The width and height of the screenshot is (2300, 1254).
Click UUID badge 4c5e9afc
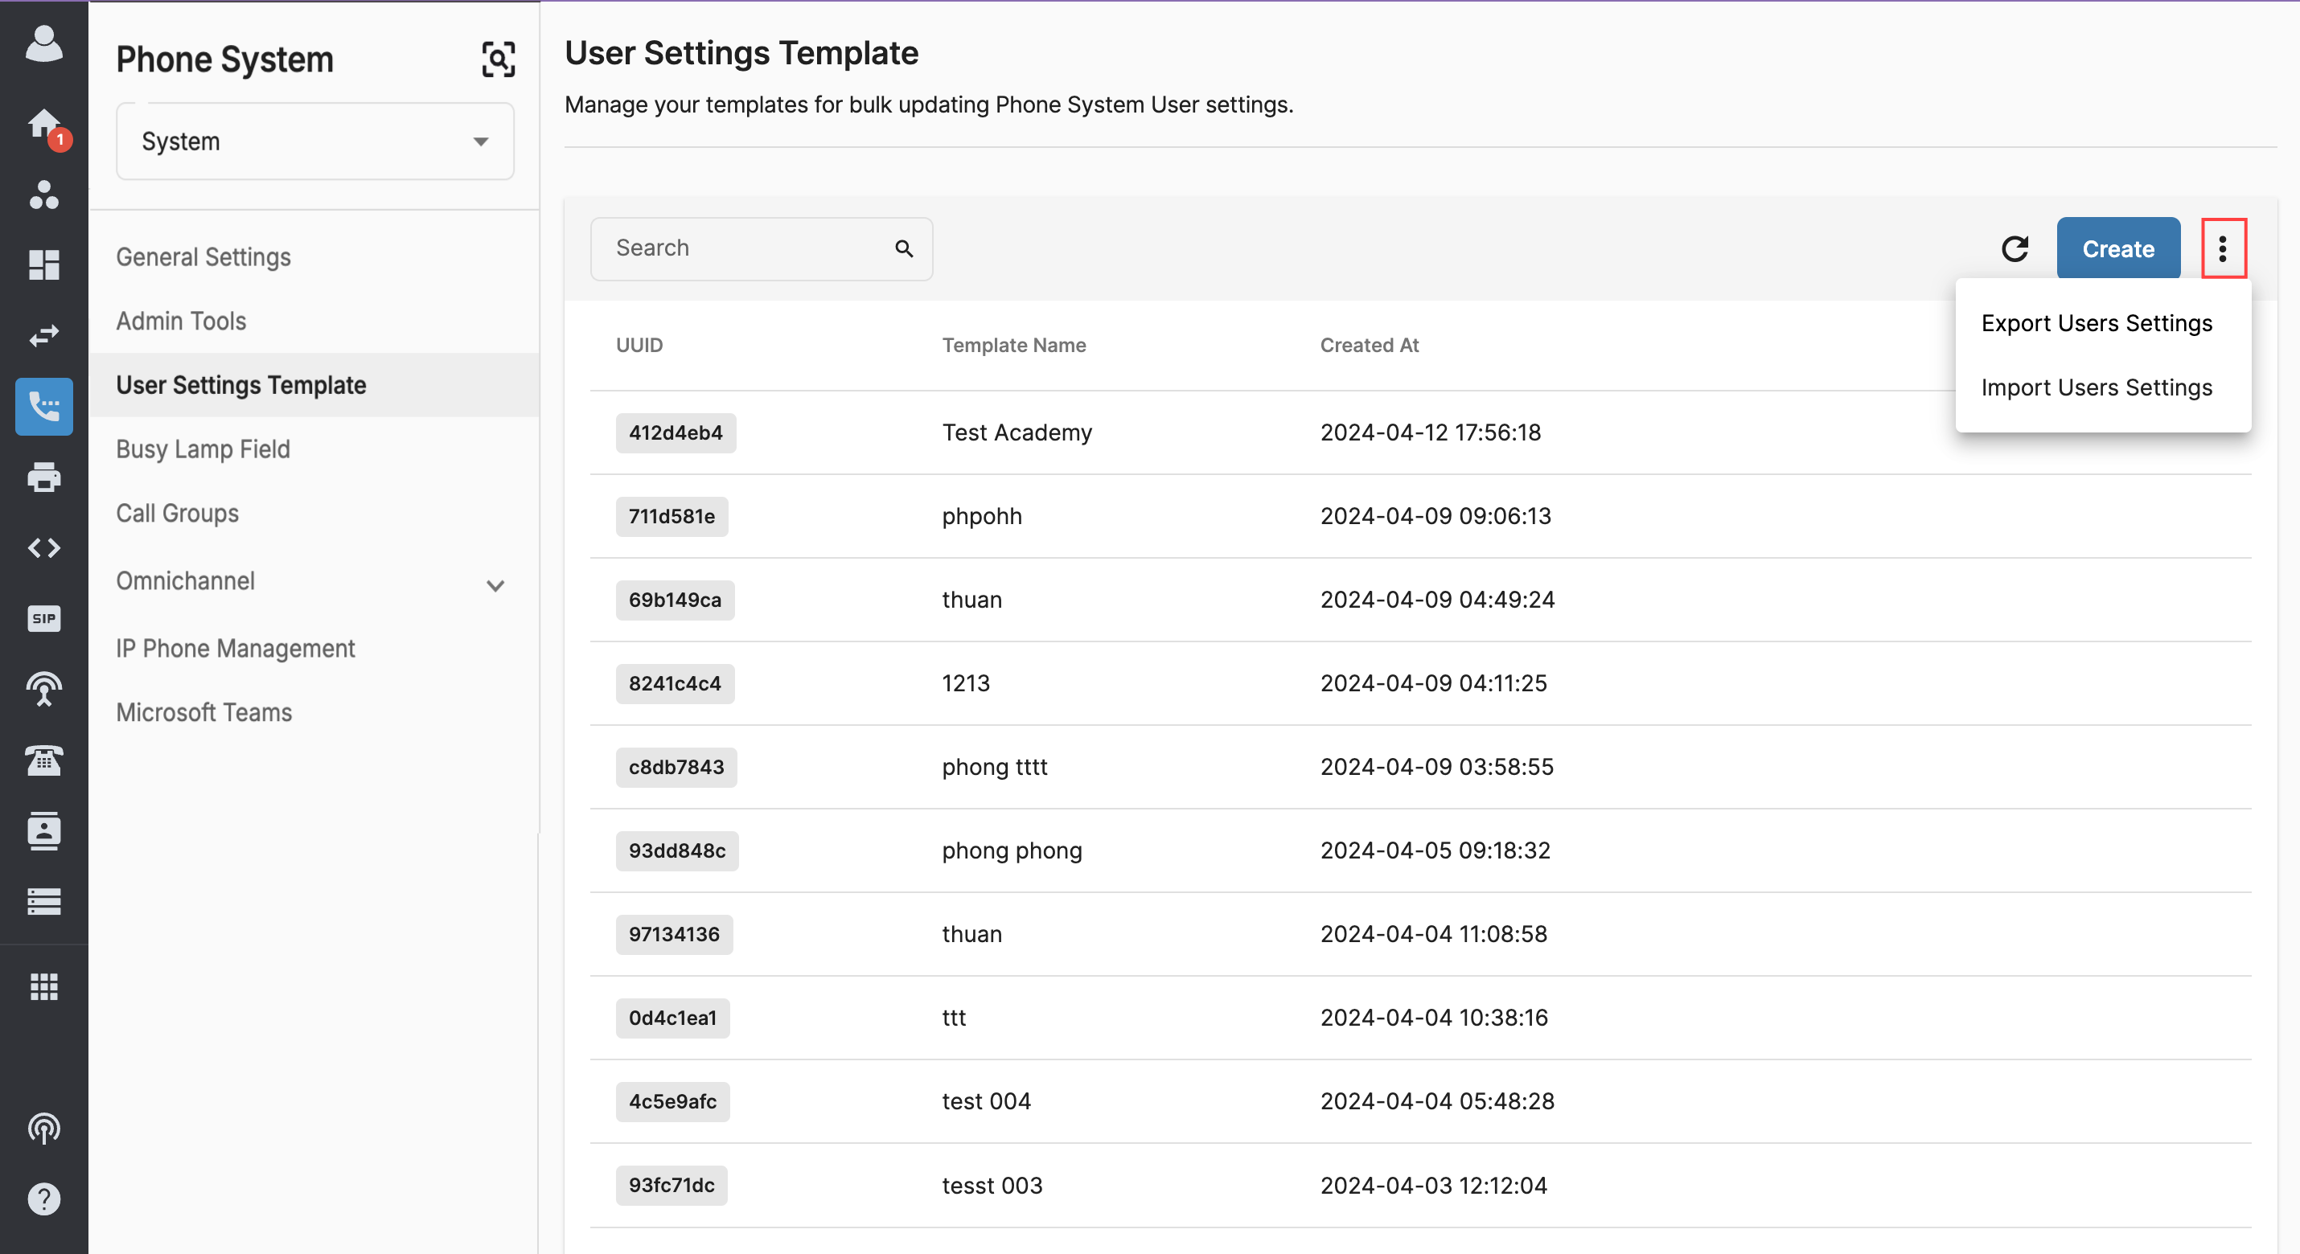[672, 1102]
